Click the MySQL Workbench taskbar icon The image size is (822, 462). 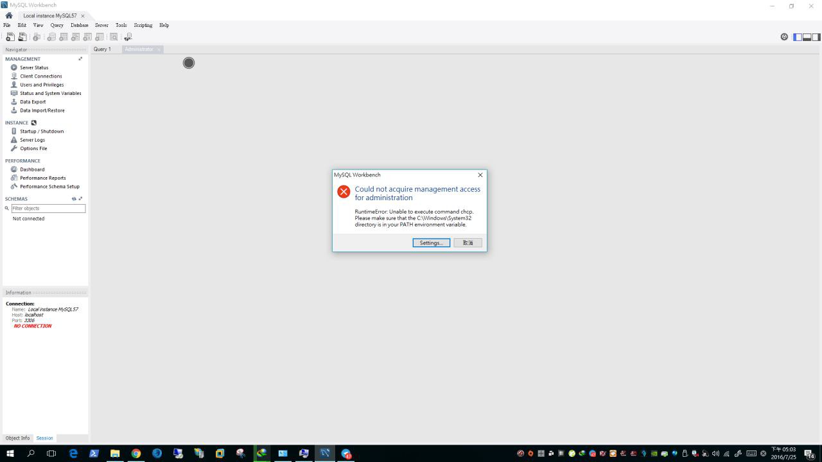click(x=325, y=454)
